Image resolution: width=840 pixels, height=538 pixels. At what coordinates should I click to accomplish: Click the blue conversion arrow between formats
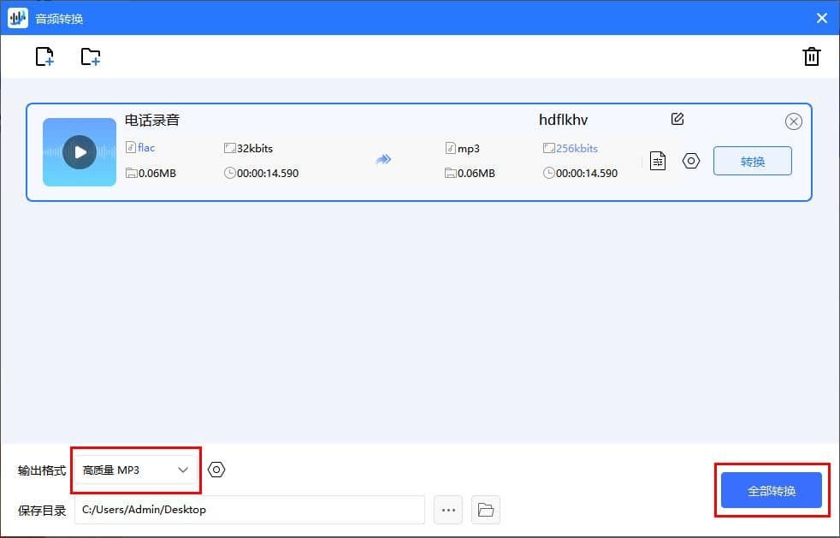(384, 159)
